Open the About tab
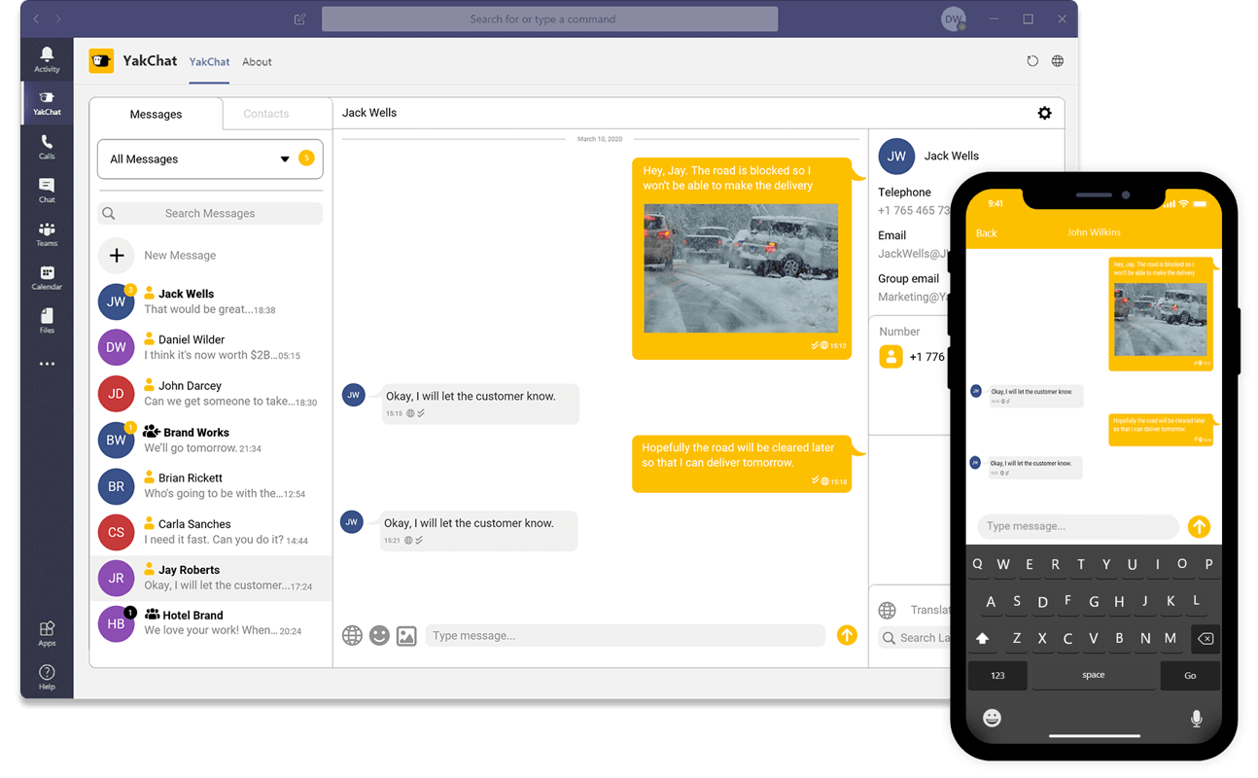Viewport: 1258px width, 778px height. (x=257, y=62)
